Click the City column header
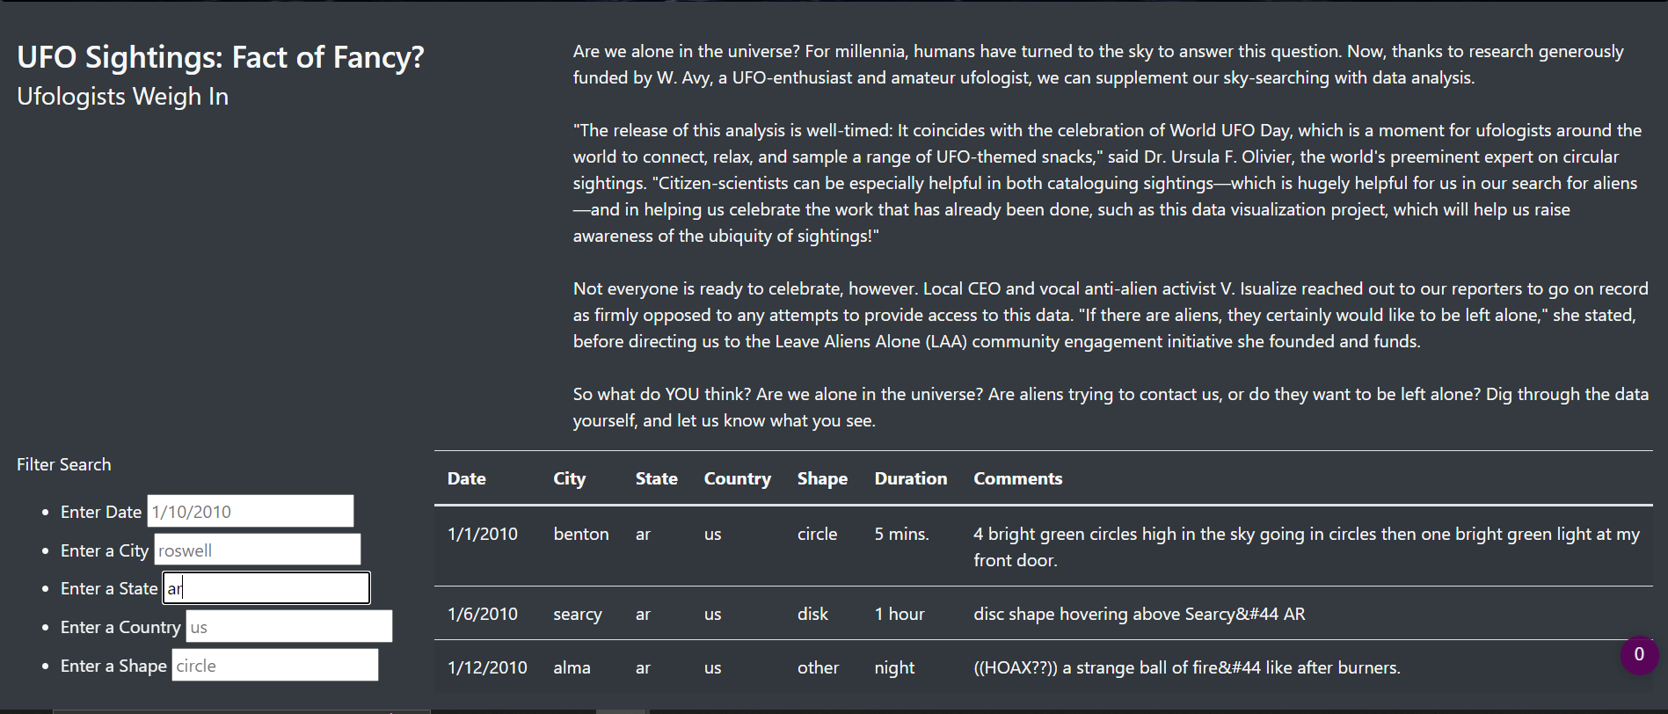The height and width of the screenshot is (714, 1668). 569,478
